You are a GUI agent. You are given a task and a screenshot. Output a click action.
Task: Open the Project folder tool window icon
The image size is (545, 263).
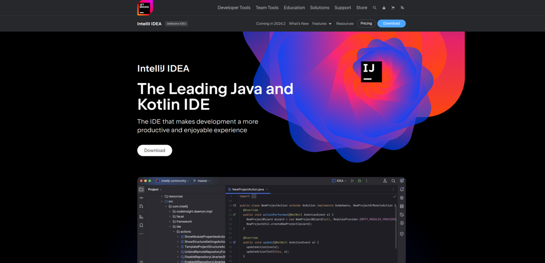tap(141, 189)
